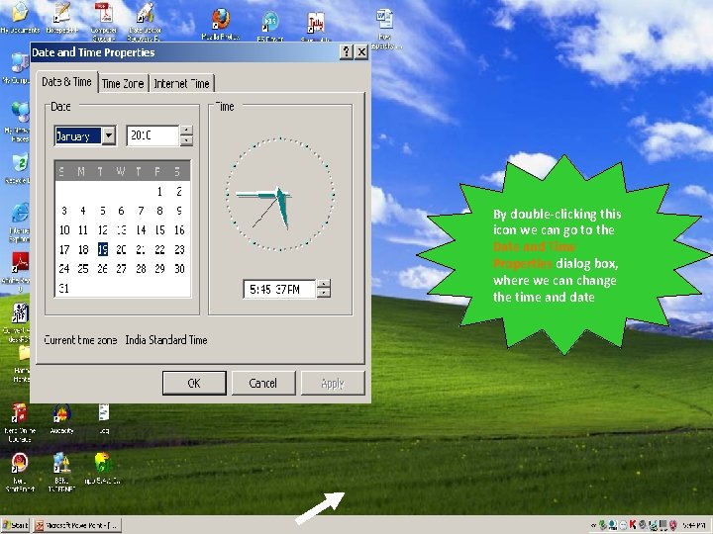Select the text file icon beside Audacity
The width and height of the screenshot is (713, 534).
point(104,417)
